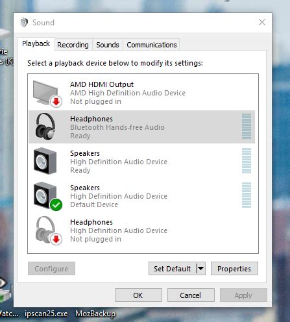This screenshot has width=290, height=322.
Task: Click the Bluetooth Headphones volume level meter
Action: tap(247, 127)
